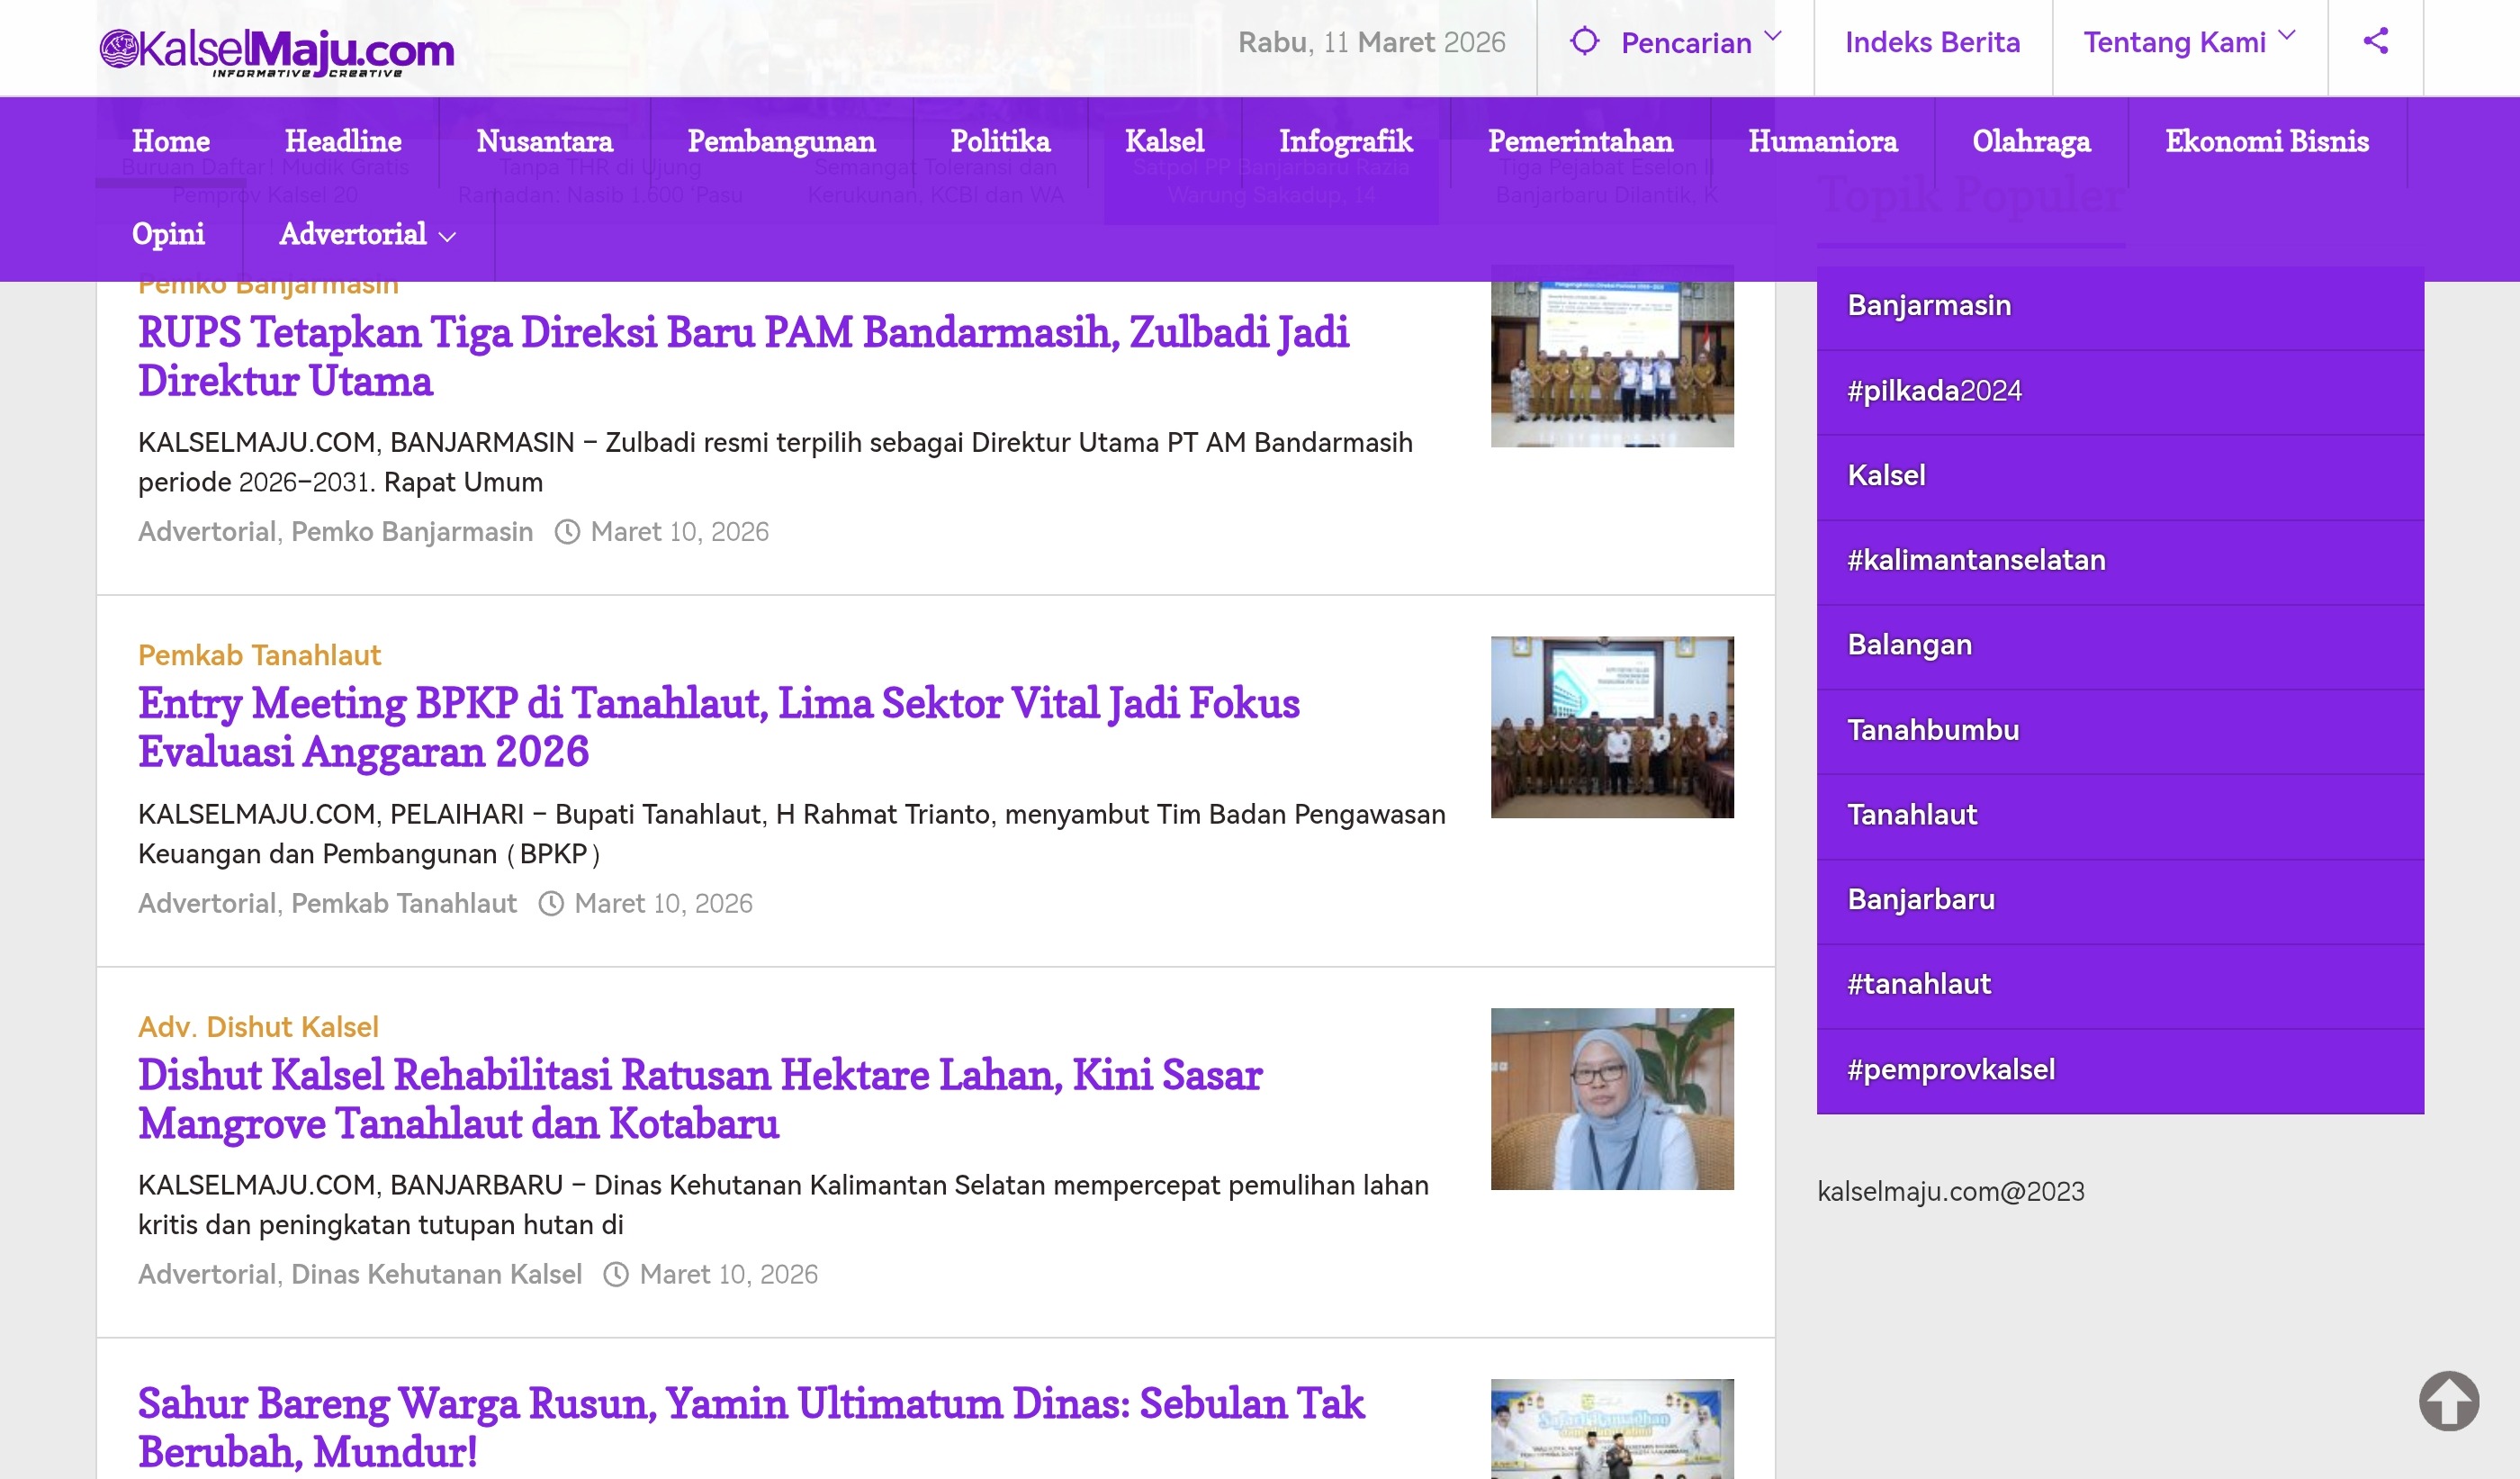Click the Rabu, 11 Maret 2026 date text
The height and width of the screenshot is (1479, 2520).
[x=1371, y=42]
